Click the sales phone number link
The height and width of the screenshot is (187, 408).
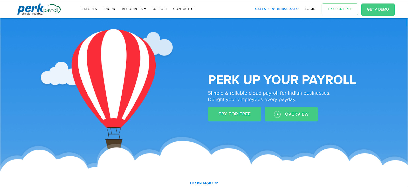[x=277, y=9]
